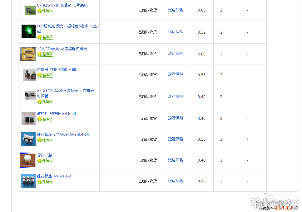The image size is (302, 212).
Task: Open the 莲花插座 AV6-8.4-2 thumbnail
Action: [28, 181]
